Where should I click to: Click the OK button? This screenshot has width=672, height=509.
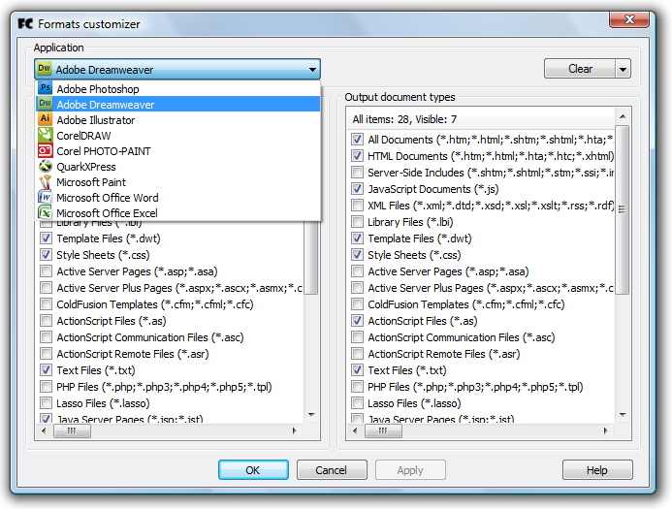253,470
